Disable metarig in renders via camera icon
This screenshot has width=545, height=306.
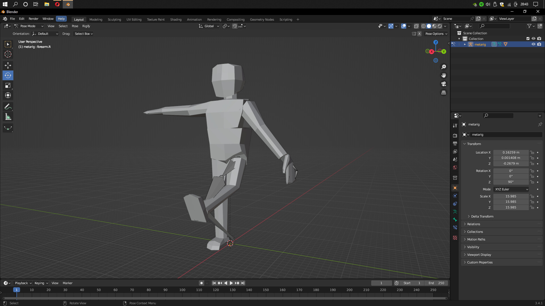(539, 44)
